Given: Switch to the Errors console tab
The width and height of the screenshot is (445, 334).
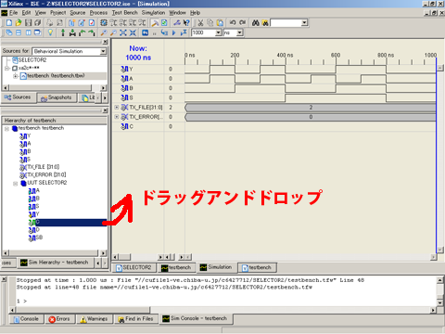Looking at the screenshot, I should tap(59, 319).
